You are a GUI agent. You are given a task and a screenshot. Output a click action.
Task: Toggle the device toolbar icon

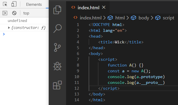pos(14,4)
